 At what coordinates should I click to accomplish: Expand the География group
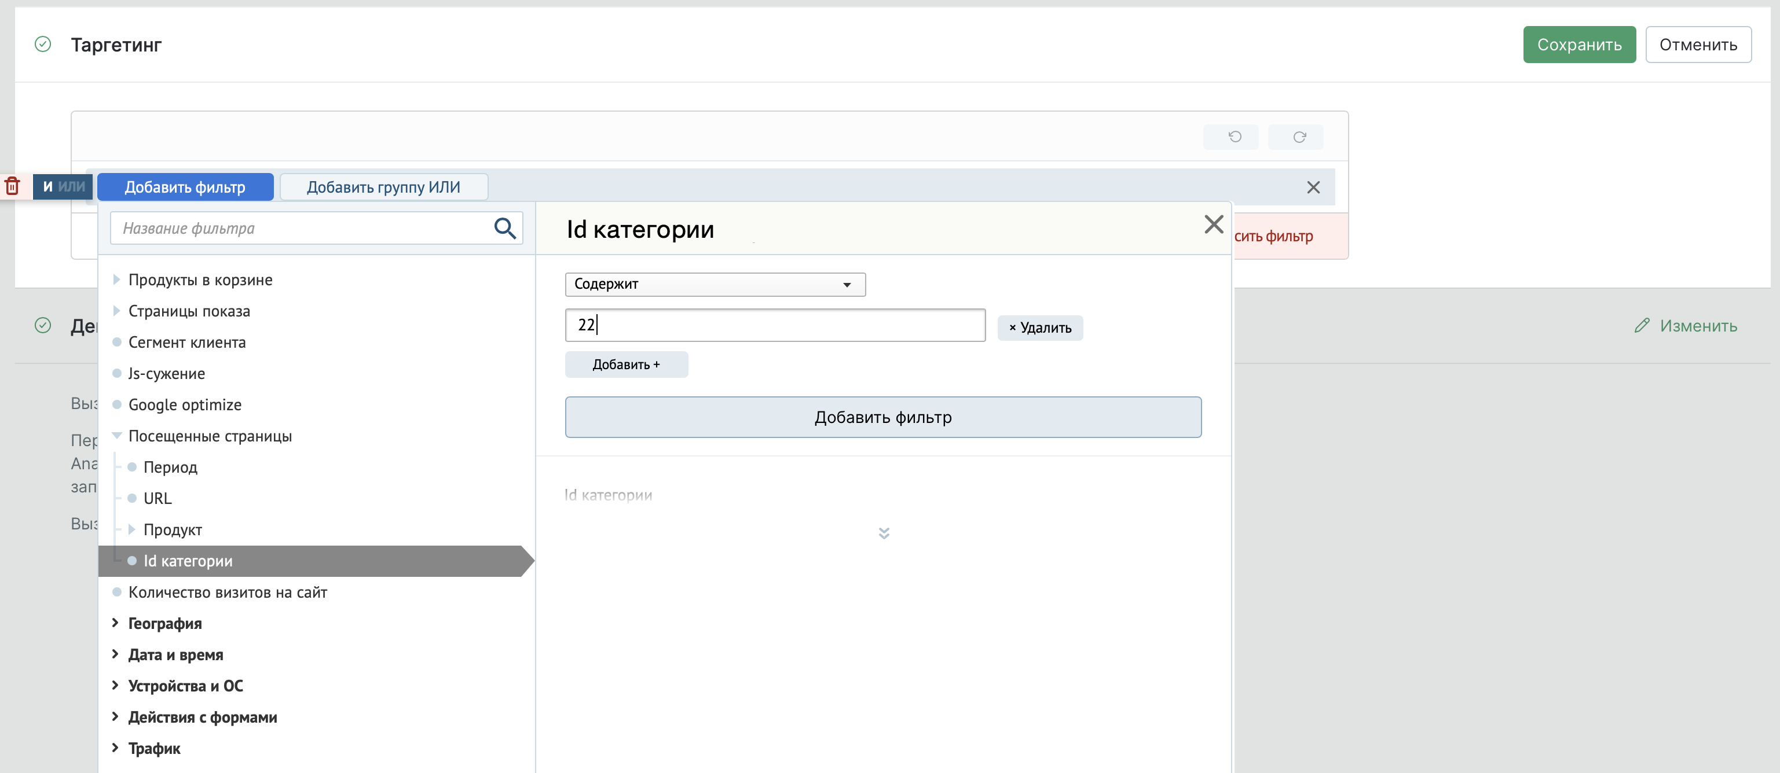(115, 623)
